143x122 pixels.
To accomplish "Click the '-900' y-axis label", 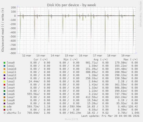I will pos(13,53).
